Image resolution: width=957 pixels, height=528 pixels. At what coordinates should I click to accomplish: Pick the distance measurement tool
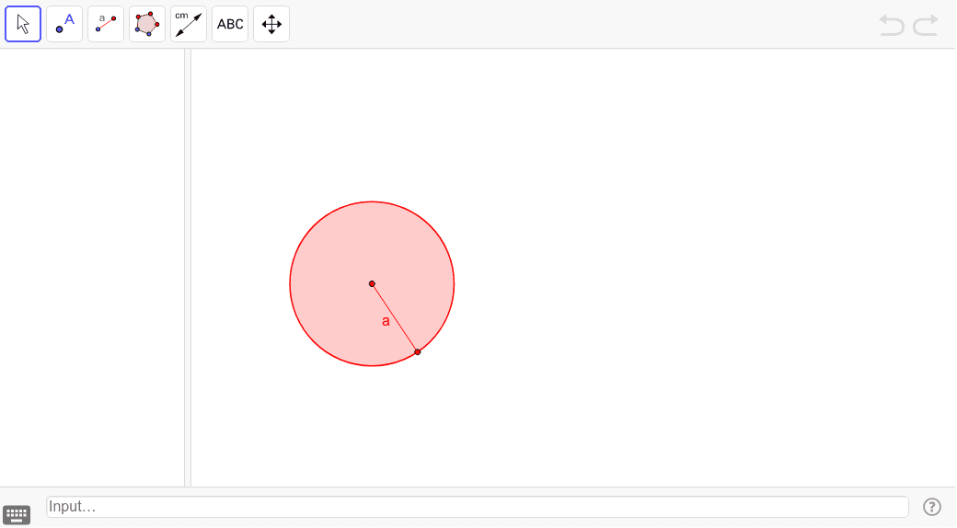click(189, 25)
